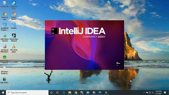This screenshot has width=169, height=95.
Task: Open network settings from the tray icon
Action: click(150, 93)
